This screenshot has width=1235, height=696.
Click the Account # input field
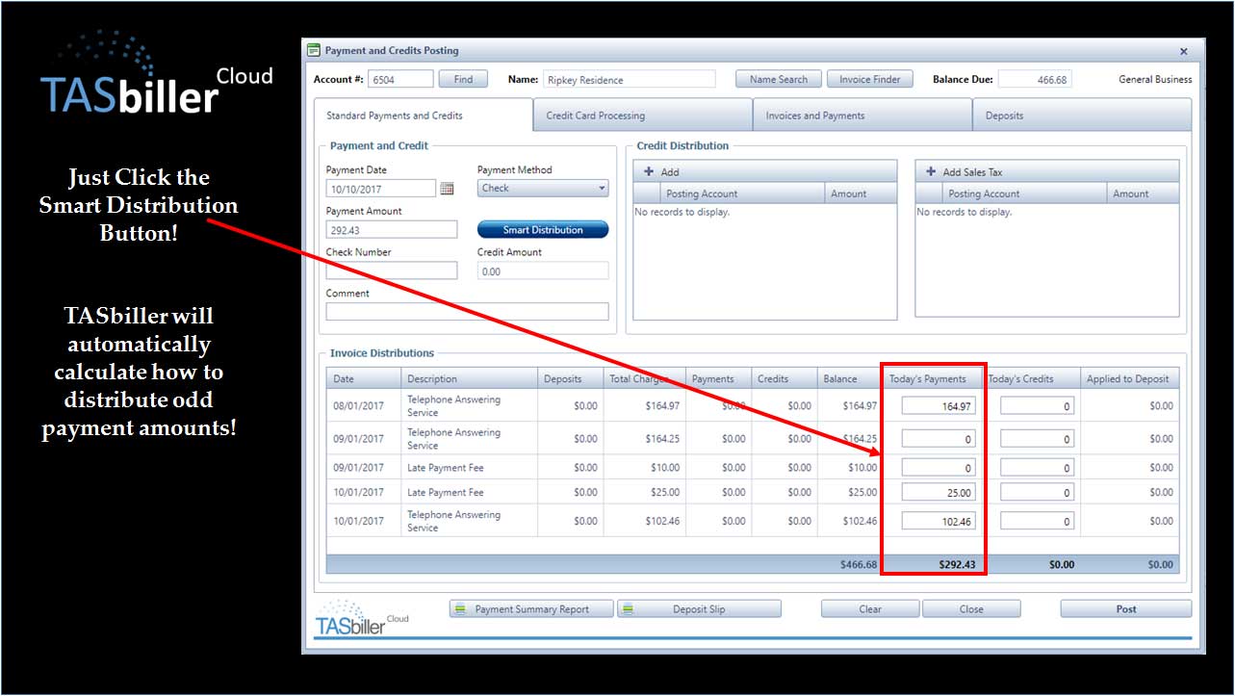tap(400, 79)
